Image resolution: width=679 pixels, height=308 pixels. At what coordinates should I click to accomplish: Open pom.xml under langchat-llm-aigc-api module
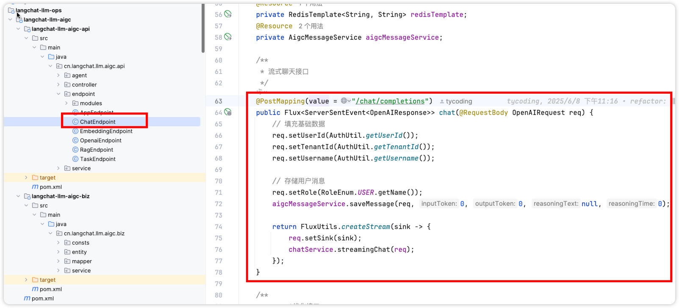[50, 187]
